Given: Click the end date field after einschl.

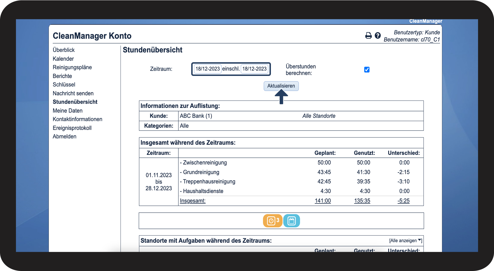Looking at the screenshot, I should (x=254, y=69).
